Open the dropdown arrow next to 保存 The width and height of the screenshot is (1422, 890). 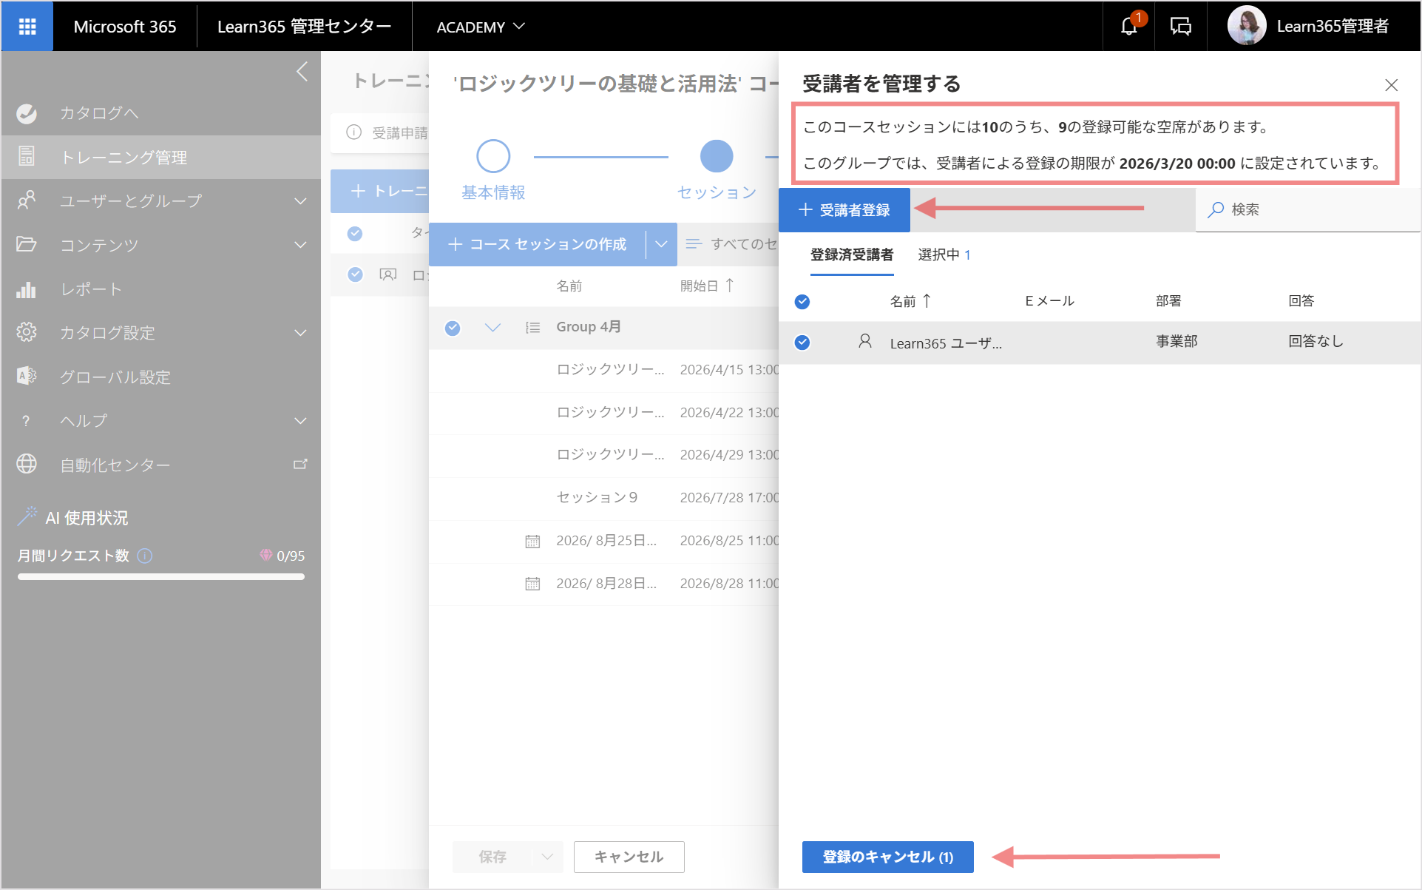pos(547,857)
